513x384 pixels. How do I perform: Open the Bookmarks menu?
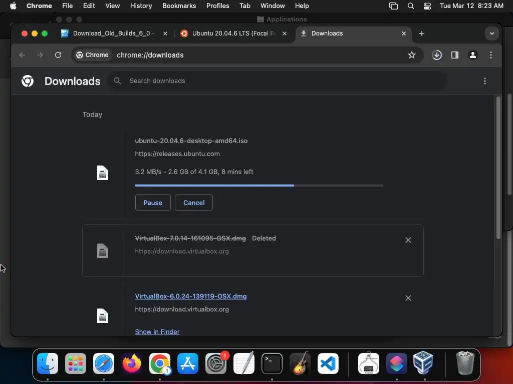[179, 6]
